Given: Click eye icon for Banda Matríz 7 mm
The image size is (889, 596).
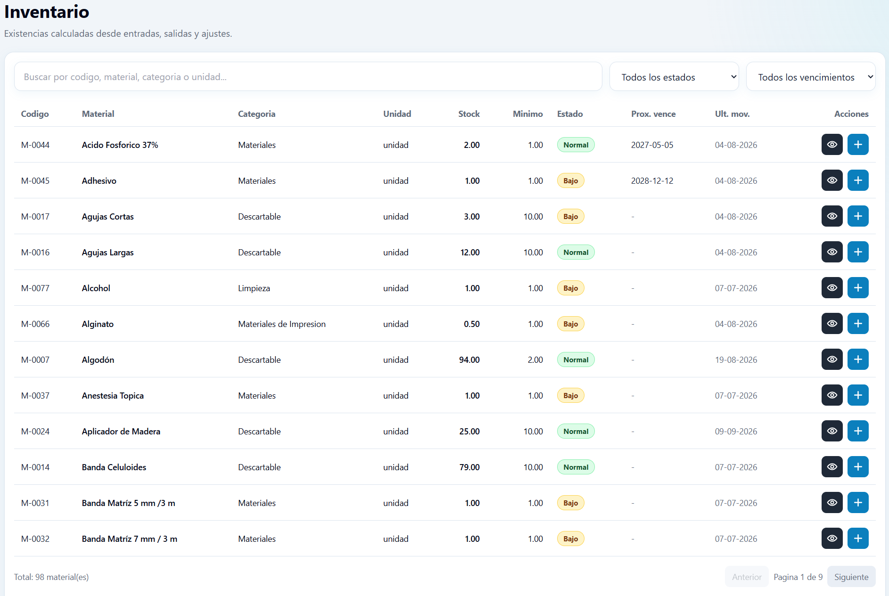Looking at the screenshot, I should 832,539.
